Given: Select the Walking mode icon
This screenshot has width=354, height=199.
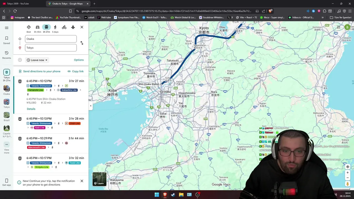Looking at the screenshot, I should [55, 28].
